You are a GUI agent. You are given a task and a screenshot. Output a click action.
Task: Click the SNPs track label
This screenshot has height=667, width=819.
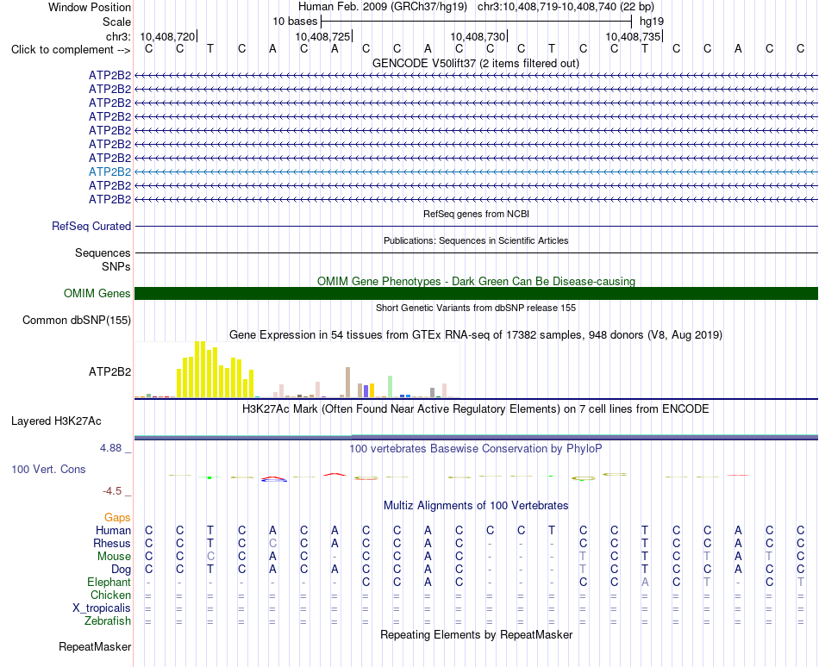pyautogui.click(x=116, y=266)
